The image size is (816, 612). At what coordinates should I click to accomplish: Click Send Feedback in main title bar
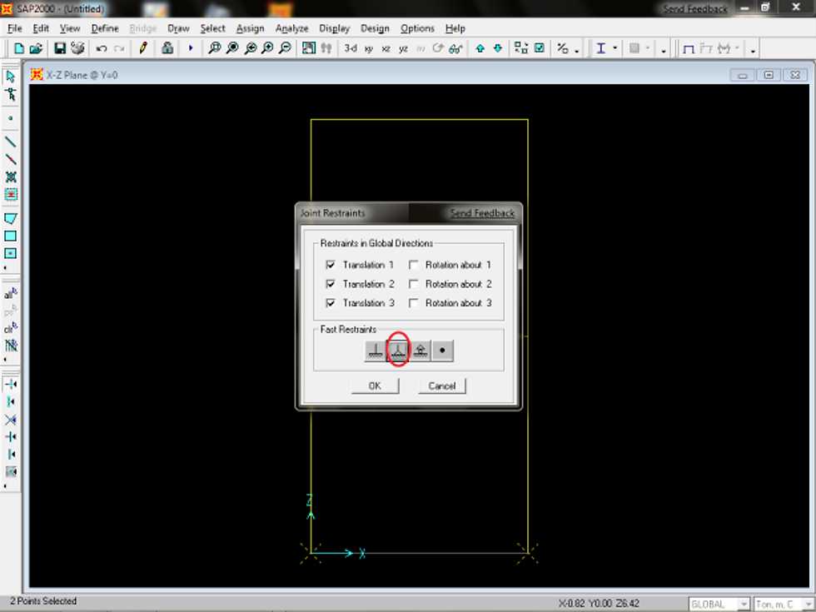(694, 9)
